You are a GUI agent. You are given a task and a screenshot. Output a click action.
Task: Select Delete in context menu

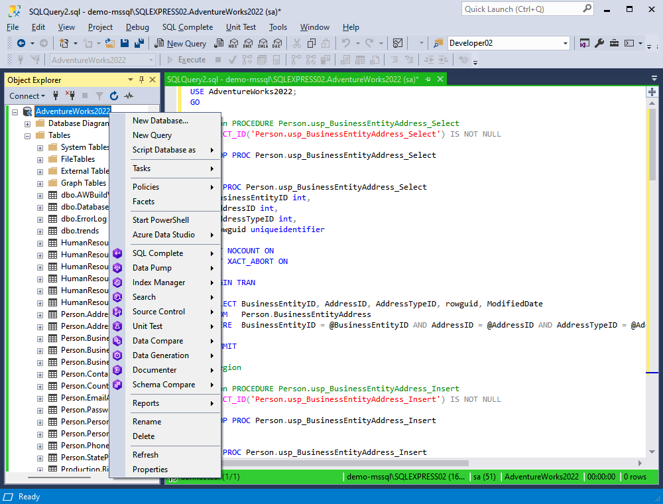pos(173,436)
